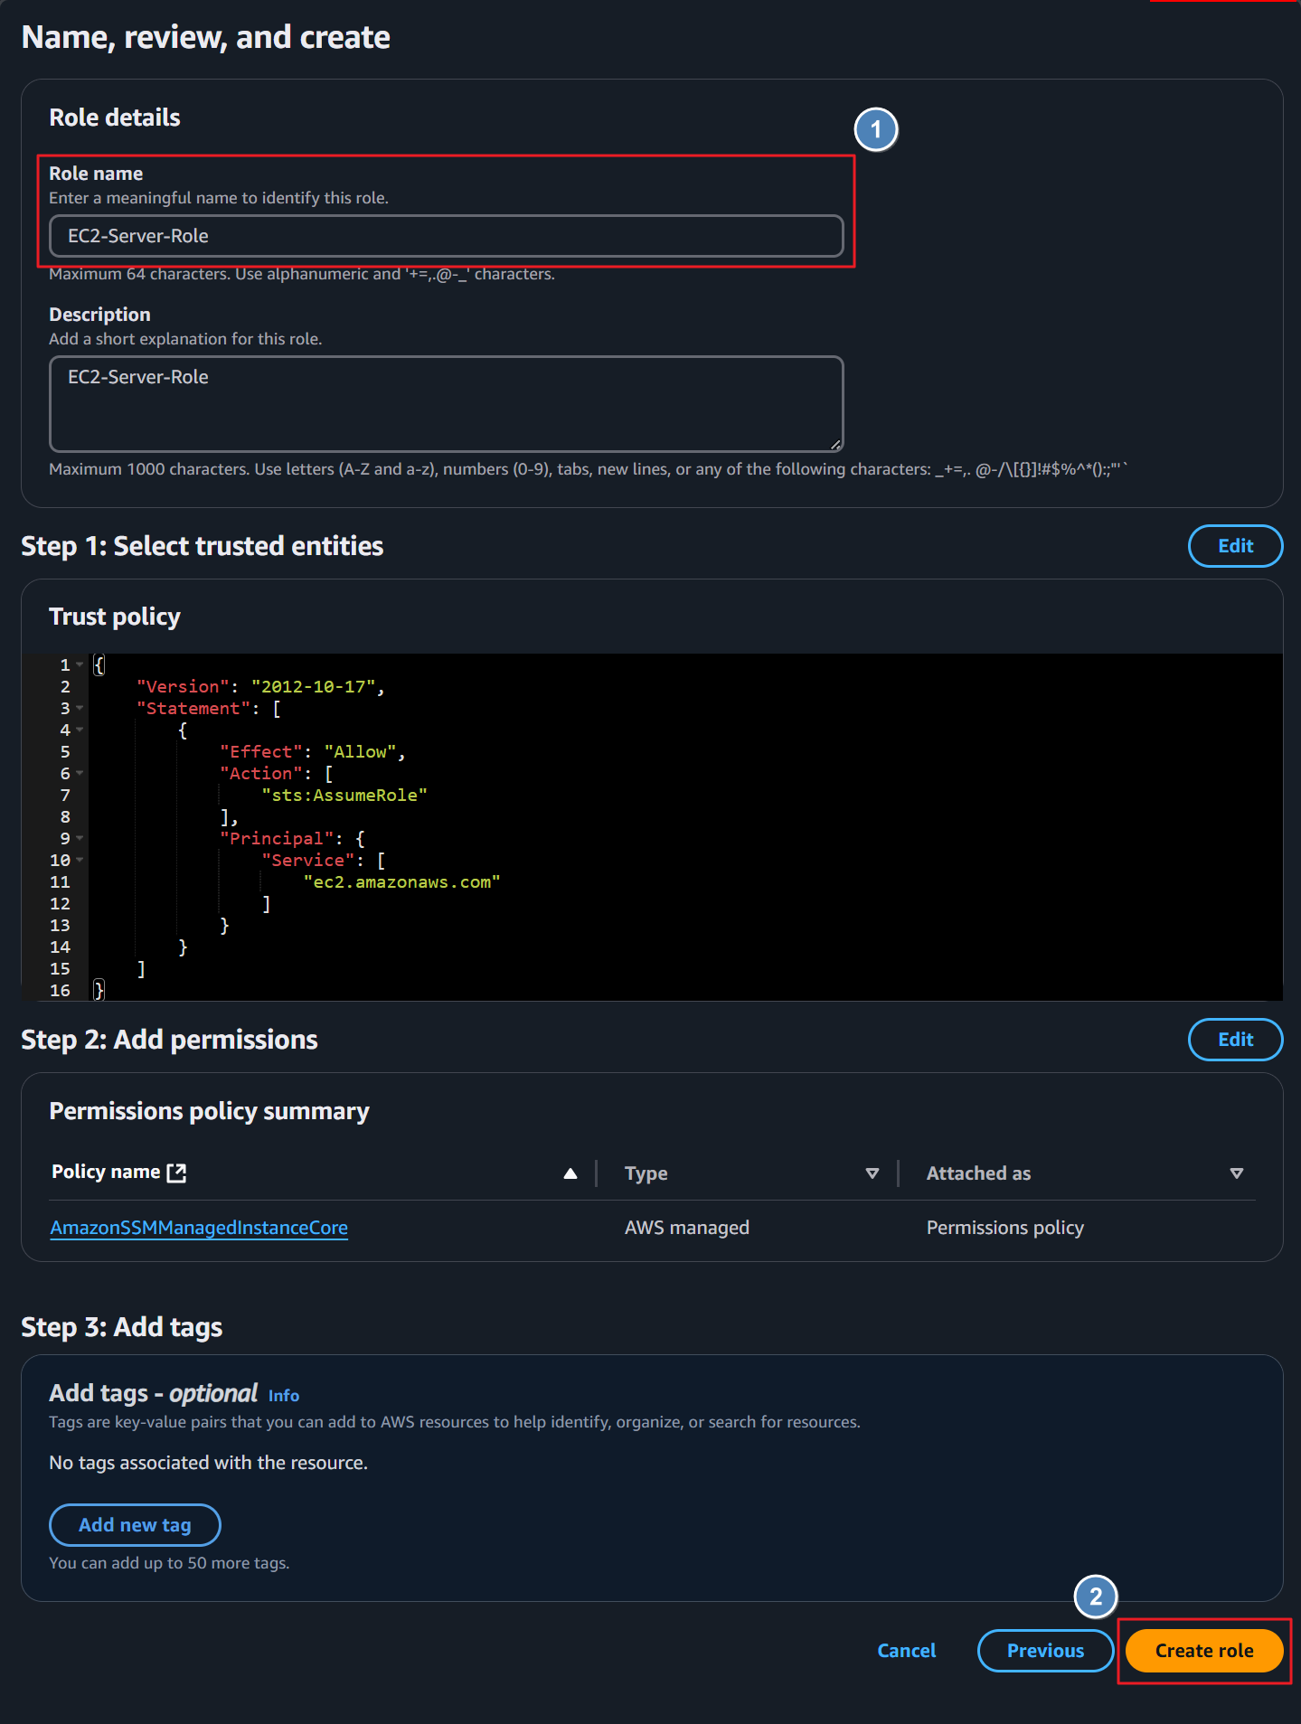
Task: Collapse the Statement array fold arrow on line 3
Action: tap(80, 708)
